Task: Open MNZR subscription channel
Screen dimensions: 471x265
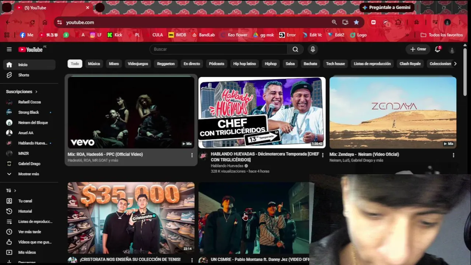Action: click(x=29, y=153)
